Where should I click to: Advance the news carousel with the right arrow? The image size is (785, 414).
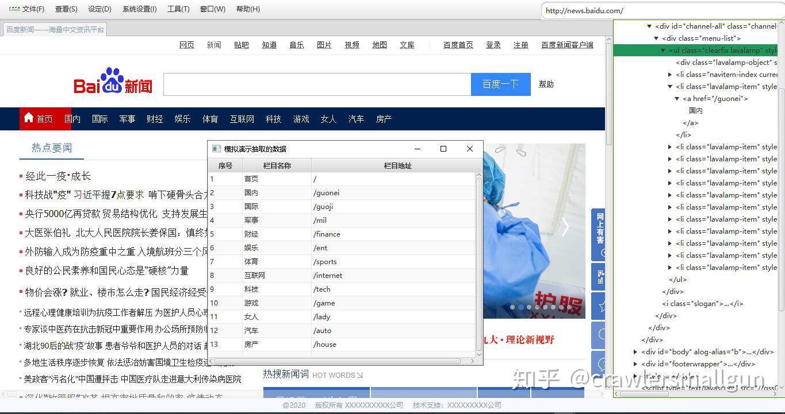(565, 227)
